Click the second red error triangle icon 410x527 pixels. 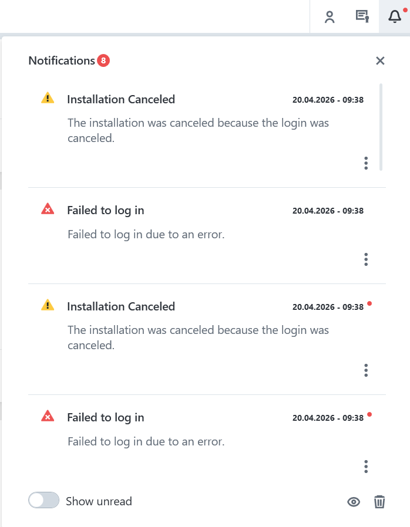tap(48, 417)
